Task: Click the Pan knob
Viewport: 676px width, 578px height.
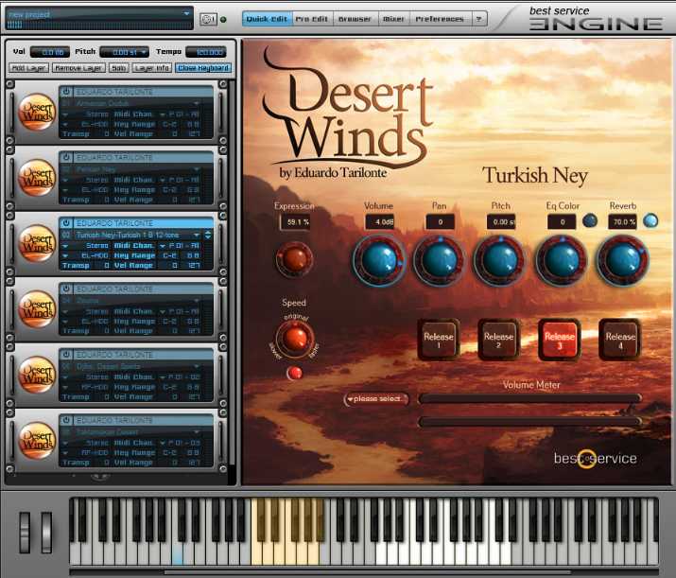Action: 440,260
